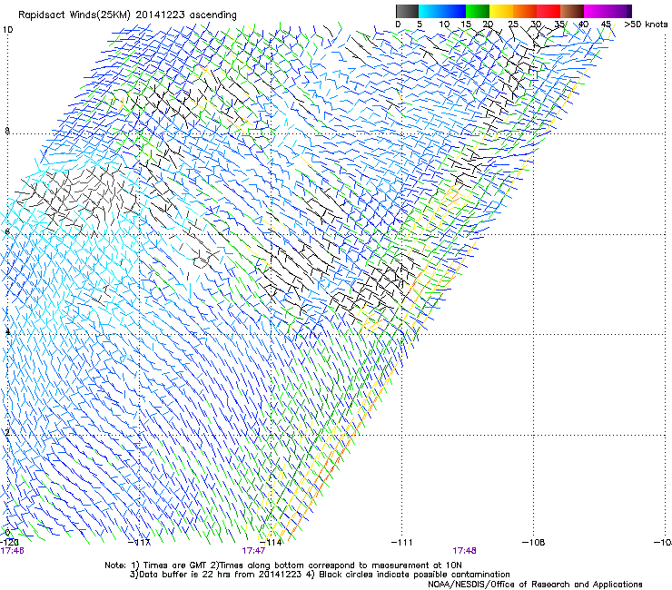Click the '10' latitude axis label
The height and width of the screenshot is (590, 672).
(7, 30)
